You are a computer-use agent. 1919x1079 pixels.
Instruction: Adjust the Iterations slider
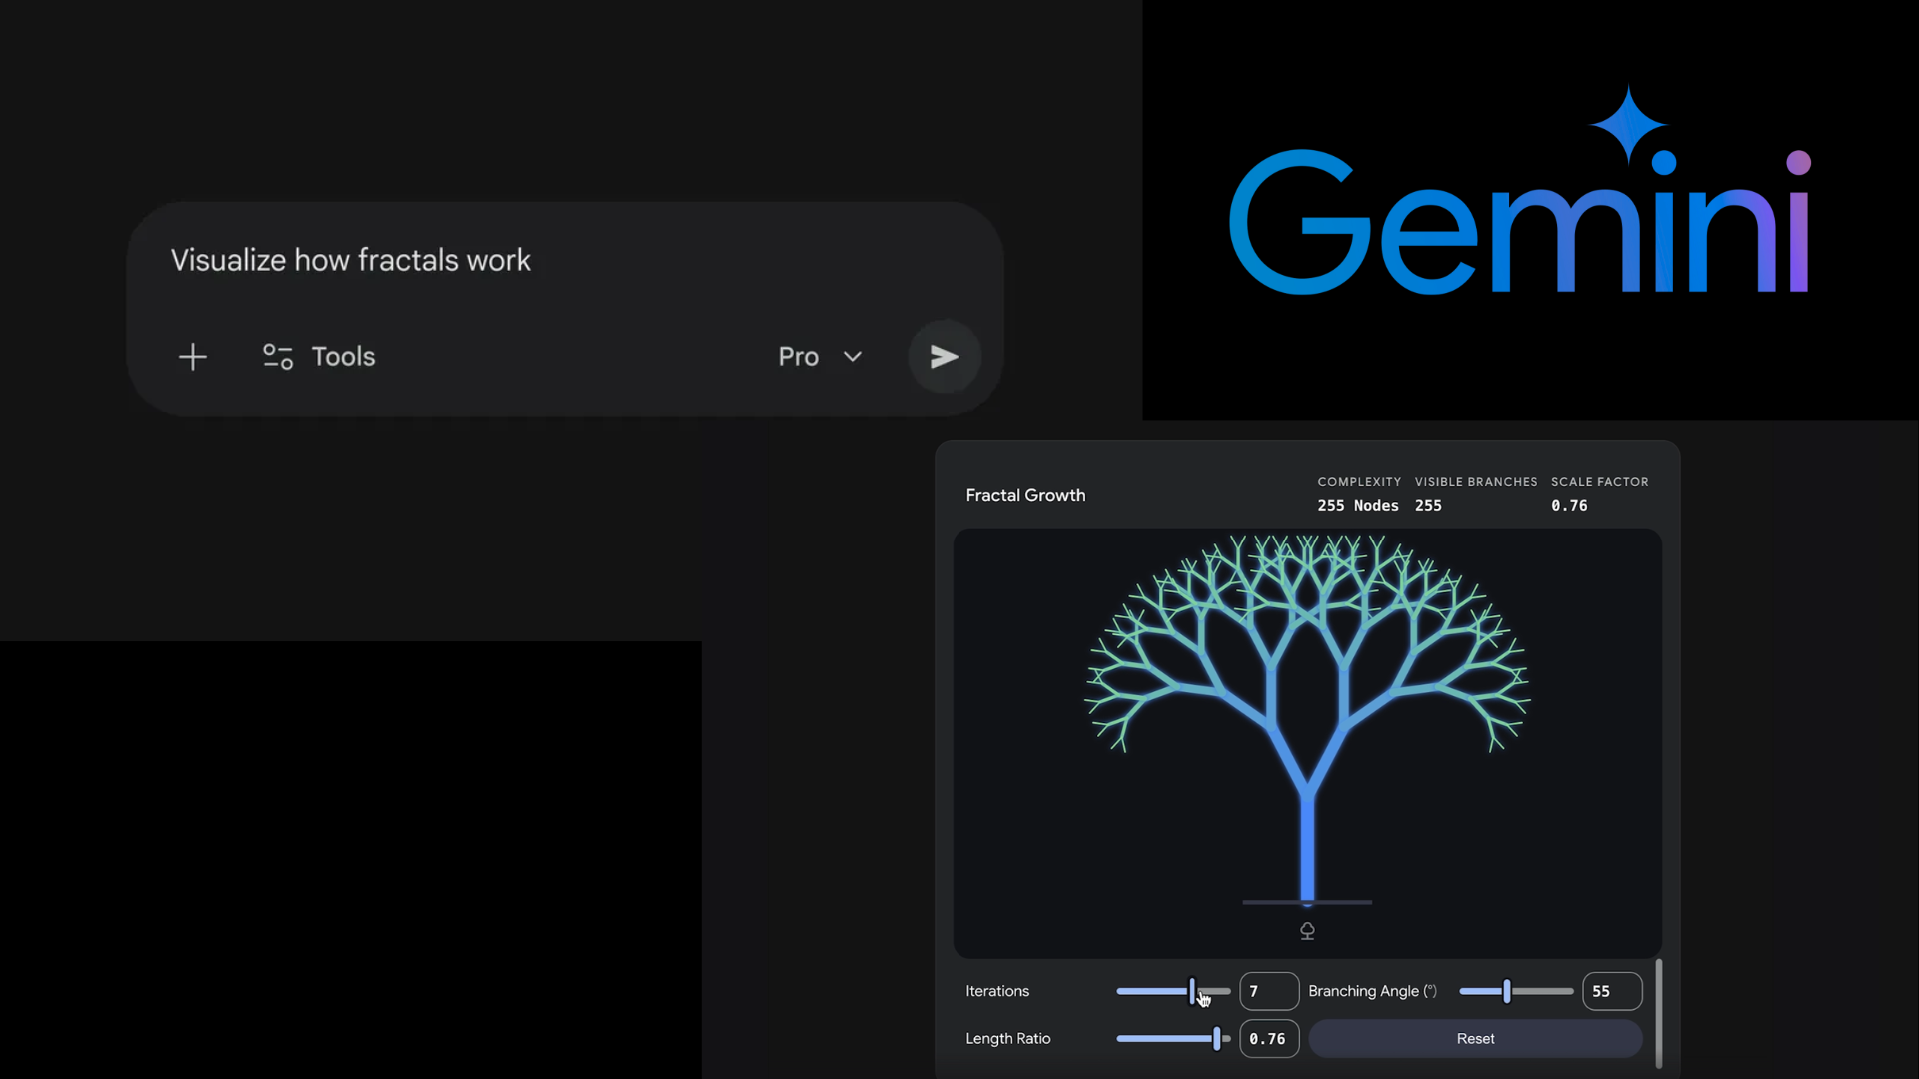coord(1173,991)
